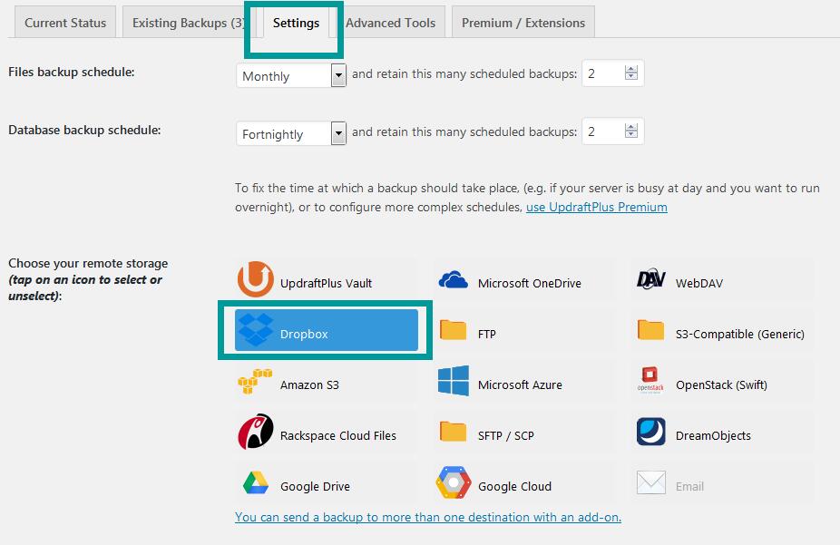
Task: Follow the multiple destinations add-on link
Action: pos(427,517)
